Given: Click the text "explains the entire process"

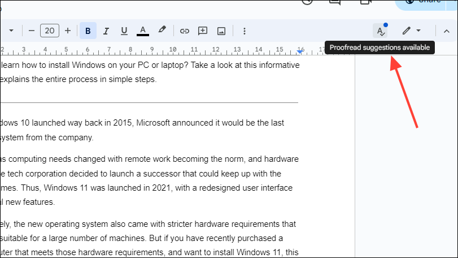Looking at the screenshot, I should [x=49, y=80].
